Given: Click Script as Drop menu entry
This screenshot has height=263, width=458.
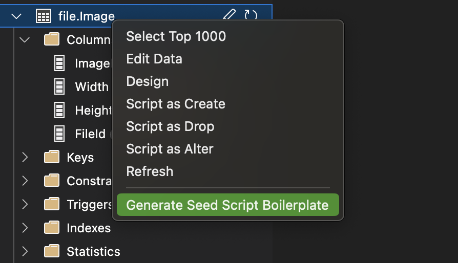Looking at the screenshot, I should 170,126.
